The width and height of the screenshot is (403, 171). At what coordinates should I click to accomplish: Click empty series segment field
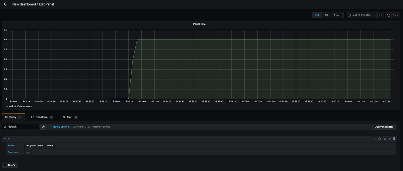point(226,145)
